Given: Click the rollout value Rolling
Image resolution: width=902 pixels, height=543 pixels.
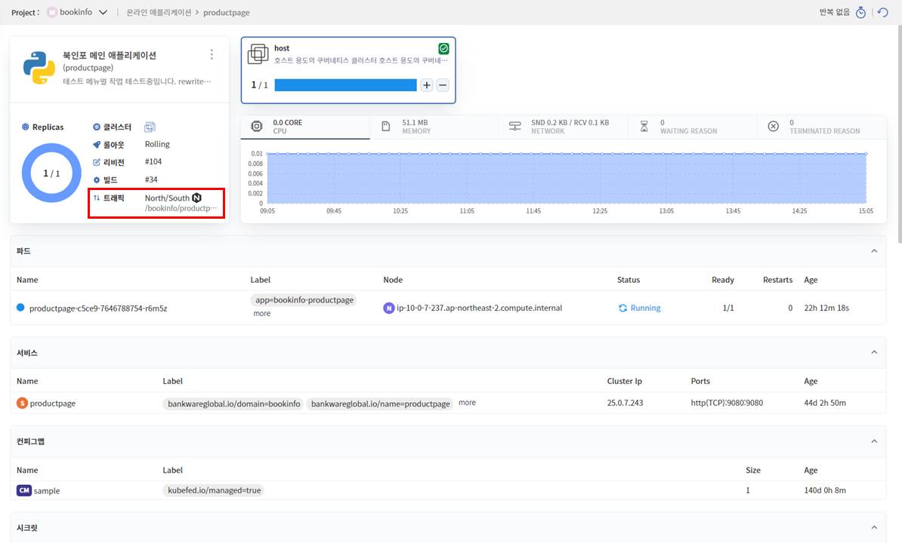Looking at the screenshot, I should click(157, 144).
